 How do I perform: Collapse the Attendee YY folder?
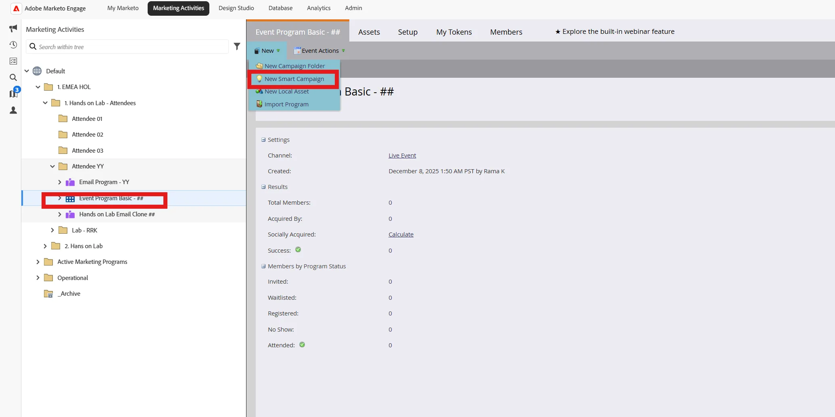(x=52, y=166)
